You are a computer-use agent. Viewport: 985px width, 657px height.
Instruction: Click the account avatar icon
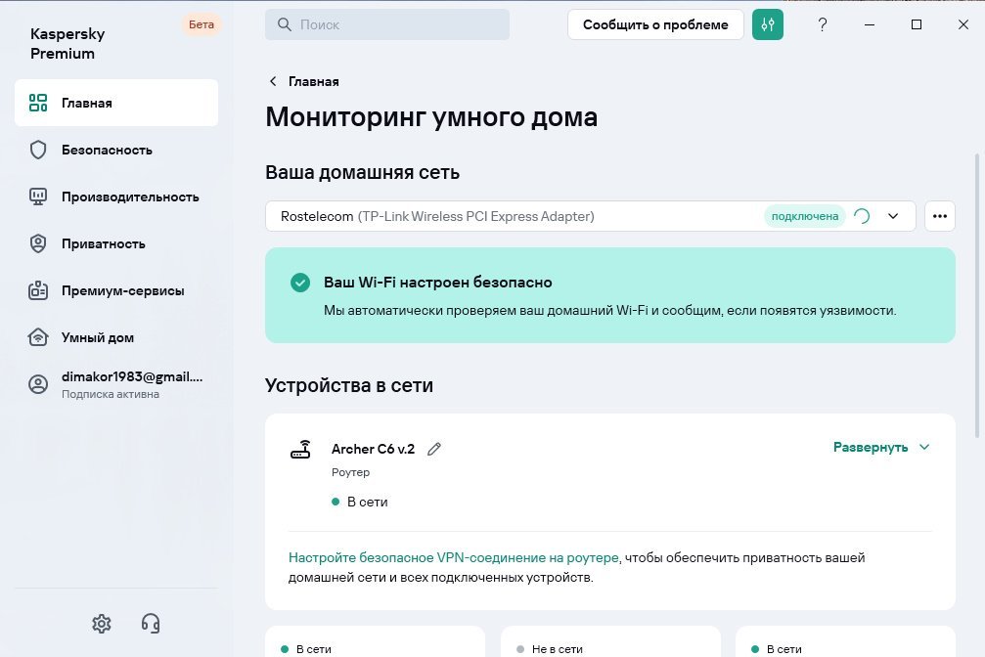tap(38, 384)
